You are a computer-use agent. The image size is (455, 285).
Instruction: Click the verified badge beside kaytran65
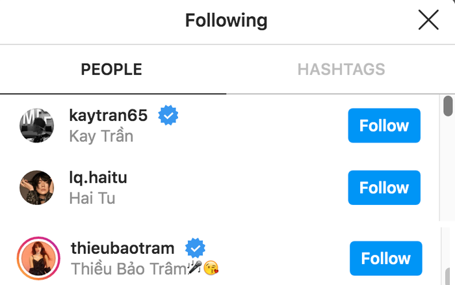tap(168, 116)
